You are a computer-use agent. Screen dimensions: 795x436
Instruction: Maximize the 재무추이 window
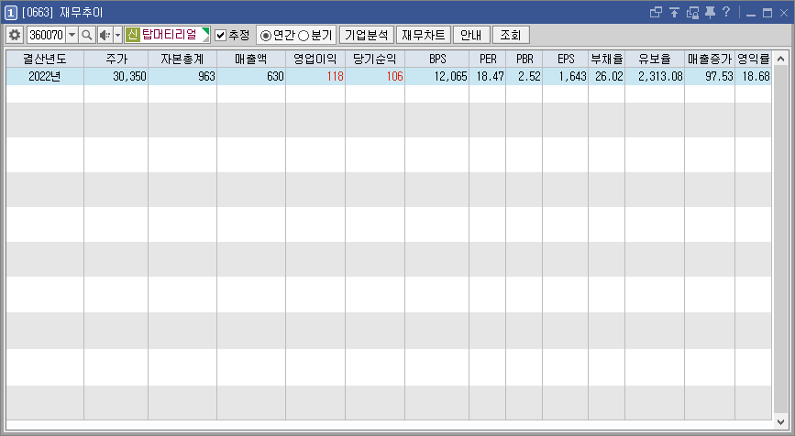click(767, 13)
